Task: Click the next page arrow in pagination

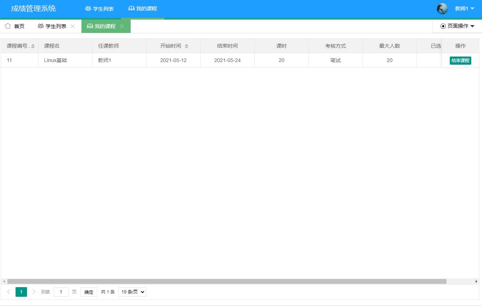Action: tap(34, 292)
